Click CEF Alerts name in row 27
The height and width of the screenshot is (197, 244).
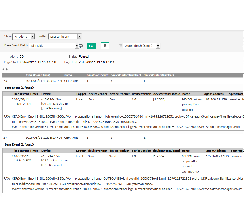[x=71, y=138]
